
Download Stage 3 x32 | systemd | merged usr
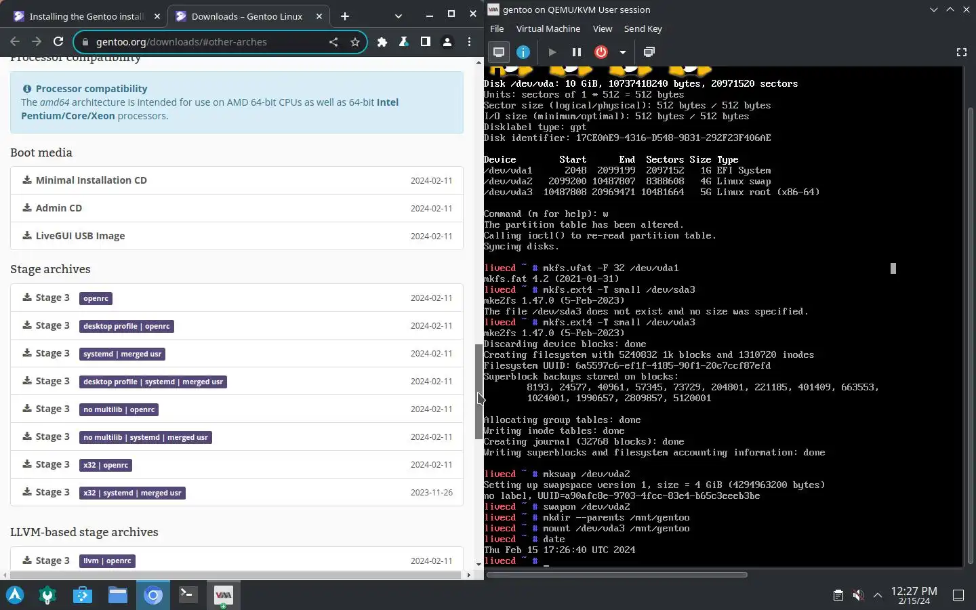click(237, 492)
